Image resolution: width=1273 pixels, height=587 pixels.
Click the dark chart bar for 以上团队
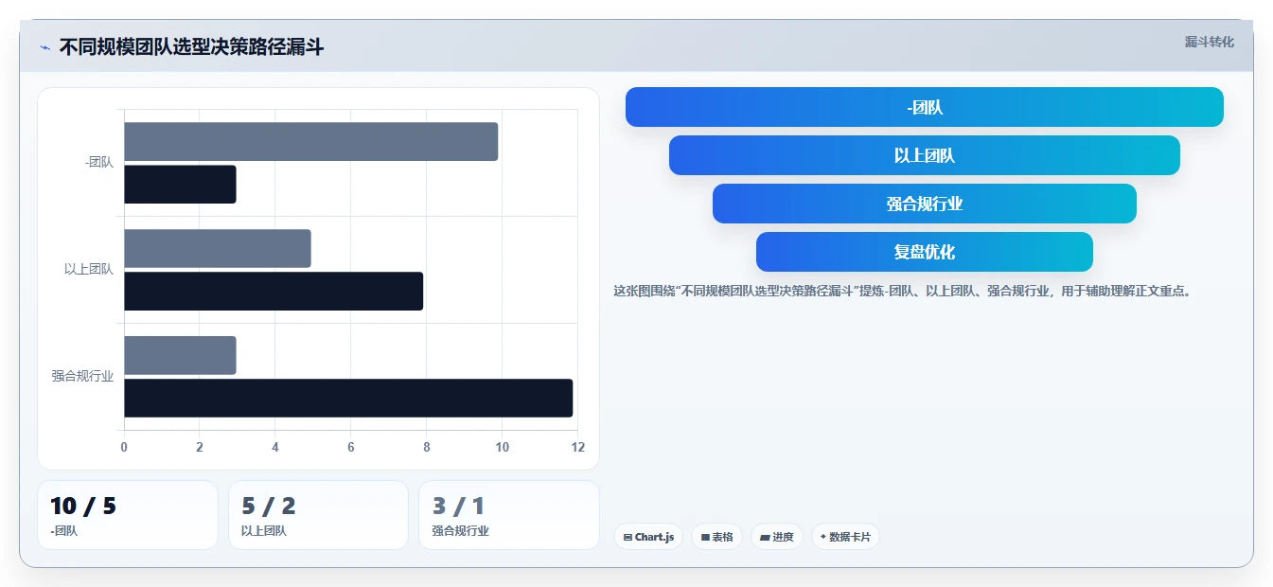click(274, 291)
